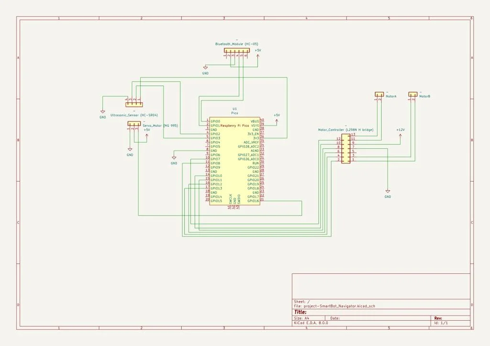Select the Bluetooth_Module (HC-05) connector symbol

coord(236,50)
